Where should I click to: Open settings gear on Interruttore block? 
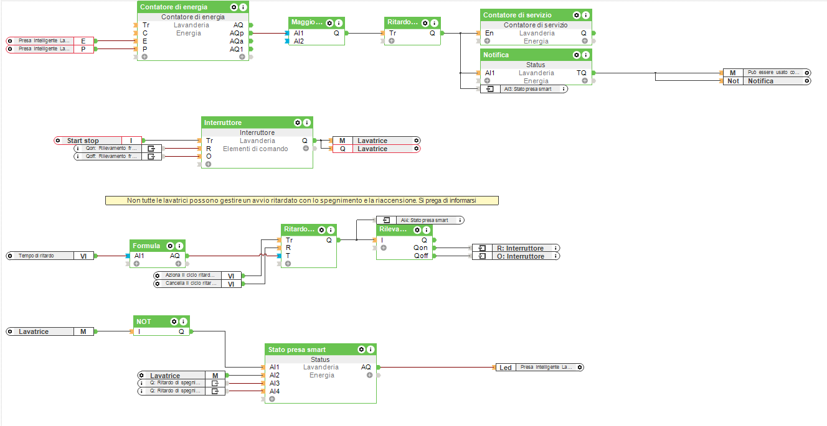tap(298, 123)
